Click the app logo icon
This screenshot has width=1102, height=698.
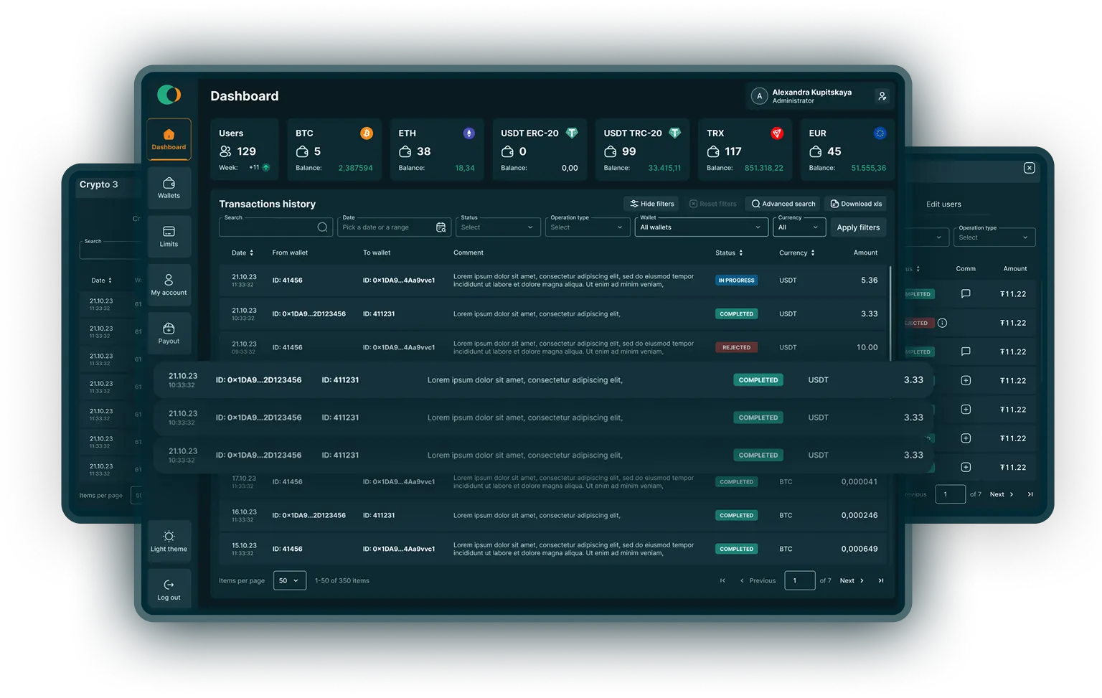pos(169,95)
